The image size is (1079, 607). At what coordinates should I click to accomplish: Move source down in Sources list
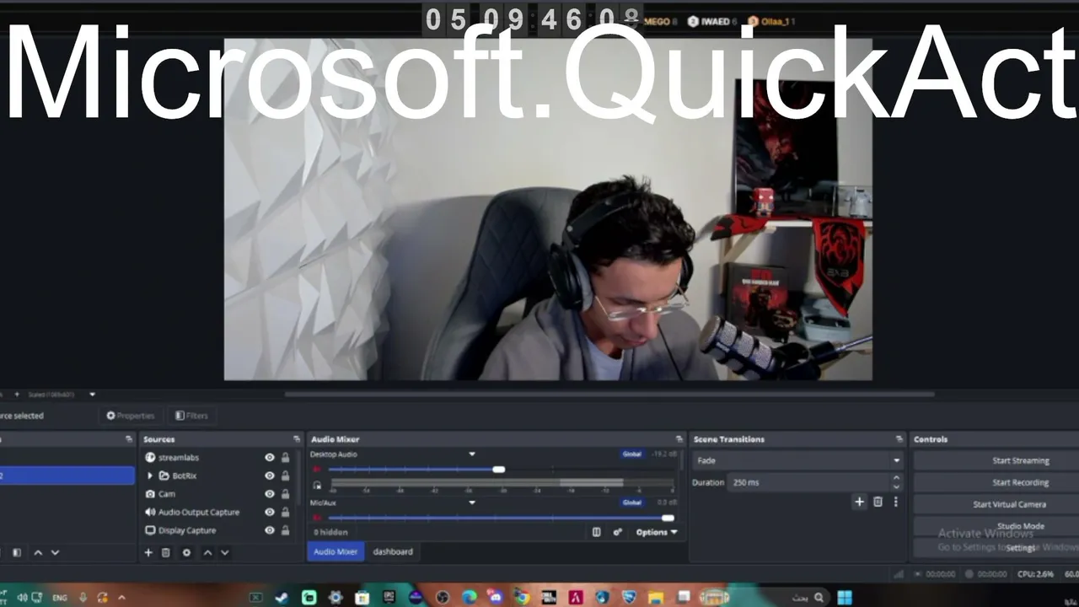[224, 553]
